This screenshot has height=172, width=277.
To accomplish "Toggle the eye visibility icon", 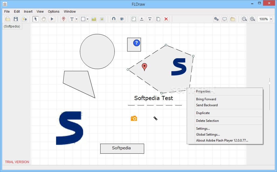I will coord(122,19).
